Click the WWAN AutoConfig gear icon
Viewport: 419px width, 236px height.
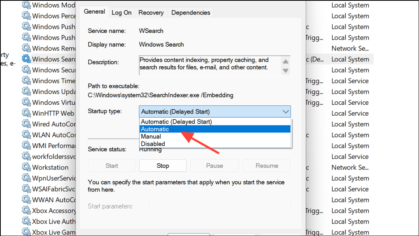point(26,199)
